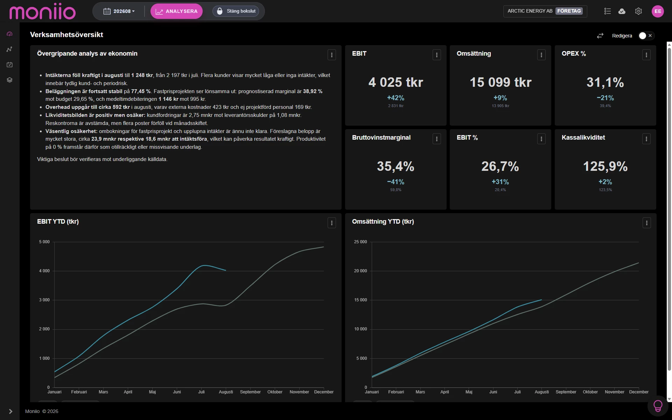Open options menu on Bruttovinstmarginal card
The height and width of the screenshot is (420, 672).
[437, 139]
